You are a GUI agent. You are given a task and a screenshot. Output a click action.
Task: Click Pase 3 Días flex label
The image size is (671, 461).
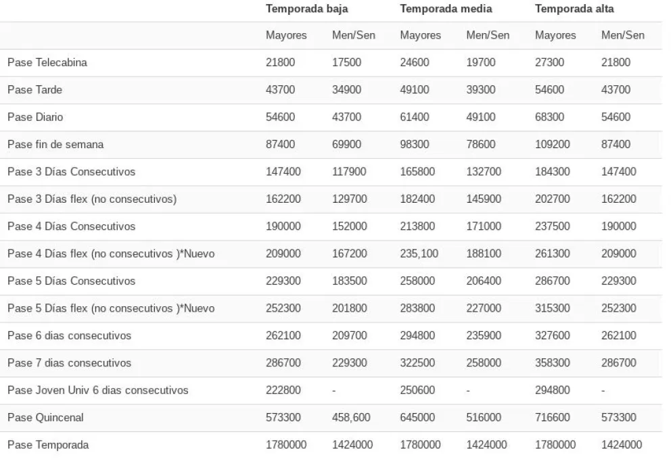pyautogui.click(x=92, y=199)
